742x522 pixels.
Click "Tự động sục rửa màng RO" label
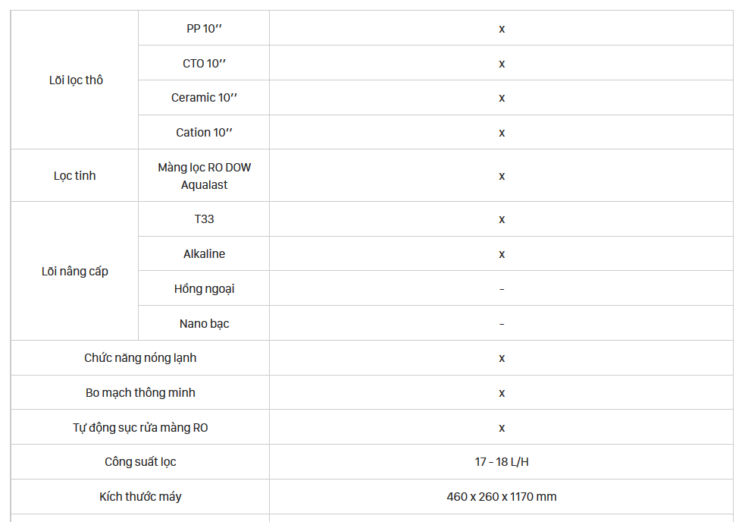140,428
